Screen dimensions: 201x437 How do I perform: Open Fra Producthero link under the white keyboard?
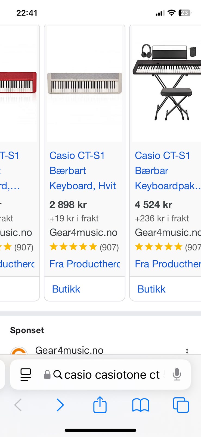85,264
